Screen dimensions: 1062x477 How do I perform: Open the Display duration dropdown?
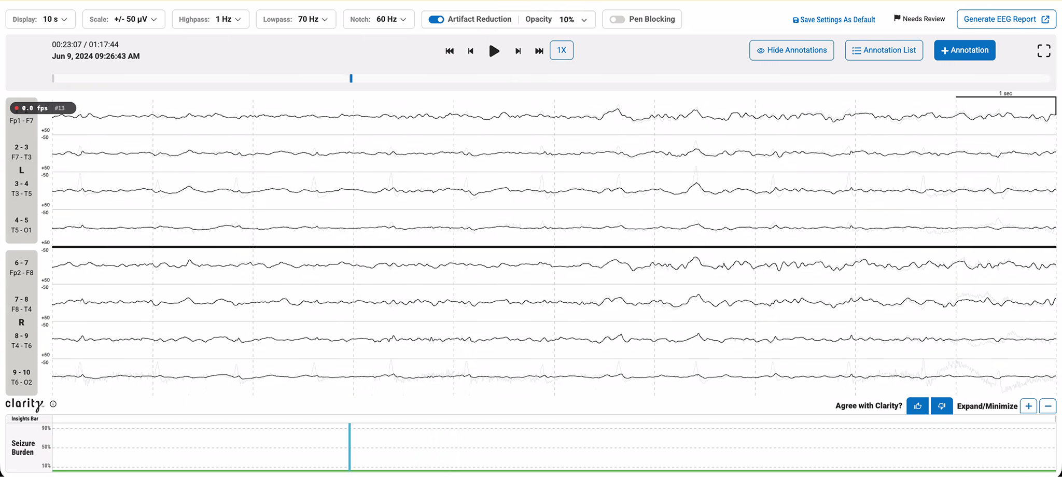tap(40, 19)
